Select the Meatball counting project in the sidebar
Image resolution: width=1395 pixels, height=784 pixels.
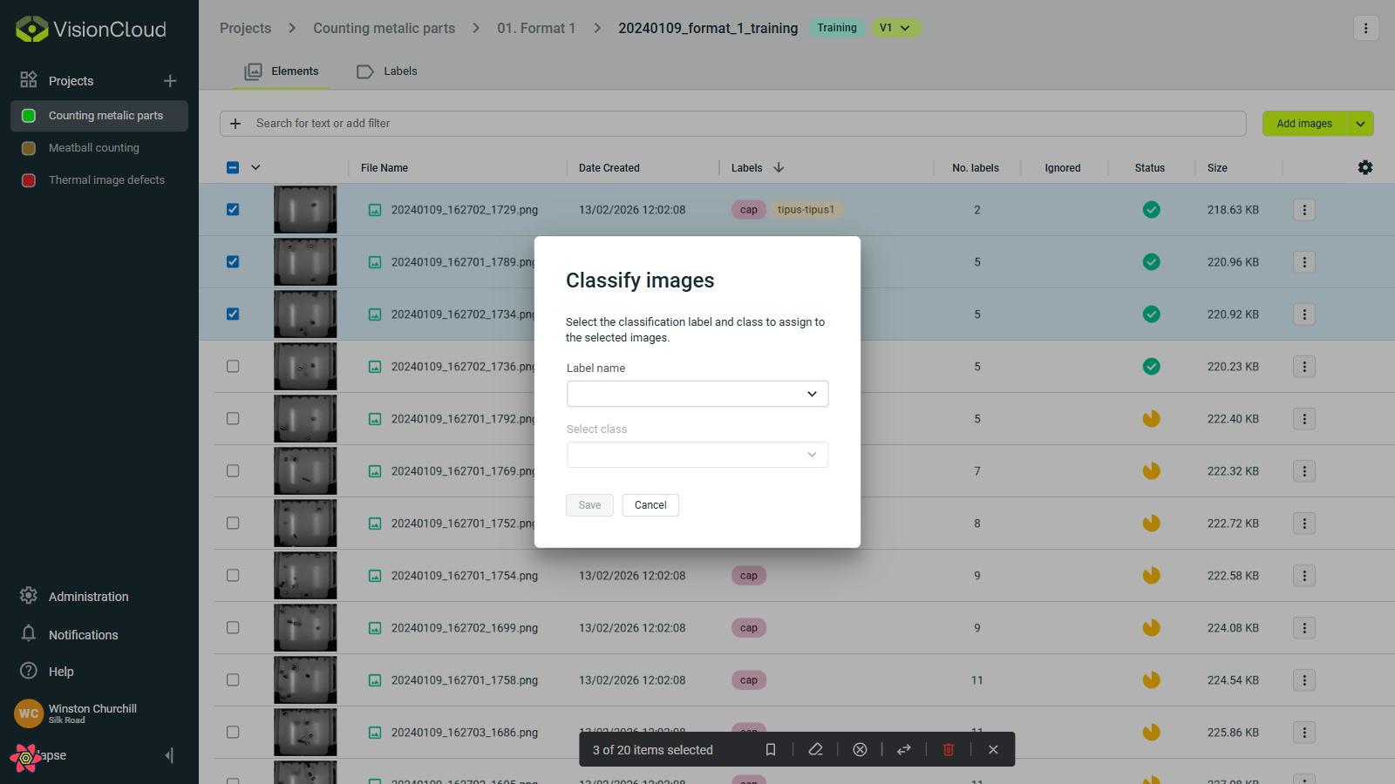(x=92, y=147)
